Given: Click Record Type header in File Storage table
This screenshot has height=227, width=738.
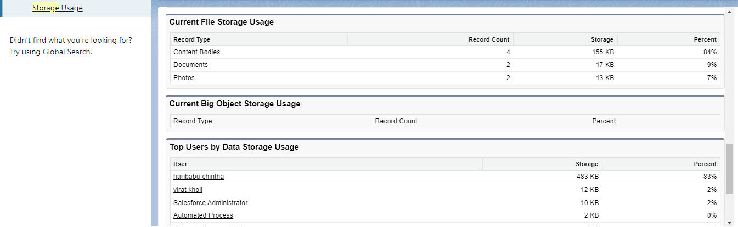Looking at the screenshot, I should pyautogui.click(x=192, y=39).
